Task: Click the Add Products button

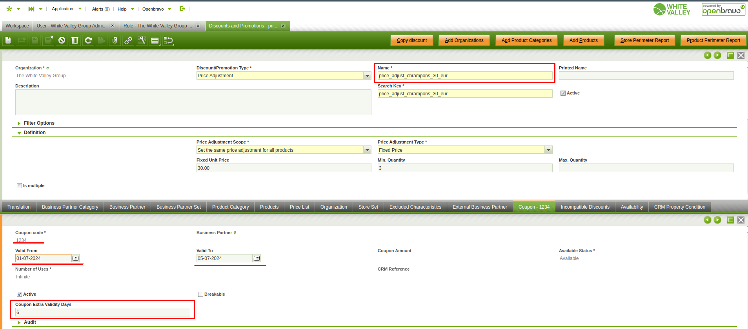Action: [583, 40]
